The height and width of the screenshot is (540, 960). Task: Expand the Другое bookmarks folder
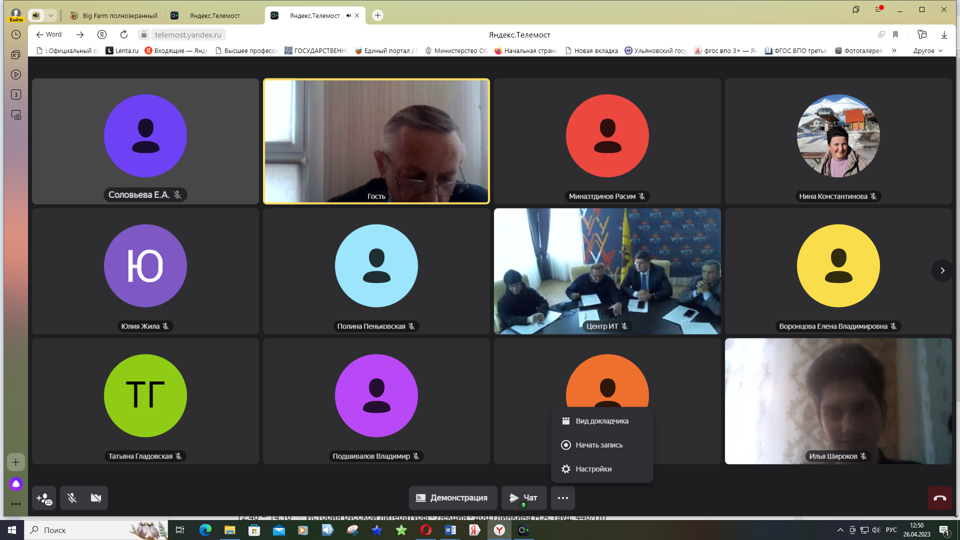click(x=927, y=50)
